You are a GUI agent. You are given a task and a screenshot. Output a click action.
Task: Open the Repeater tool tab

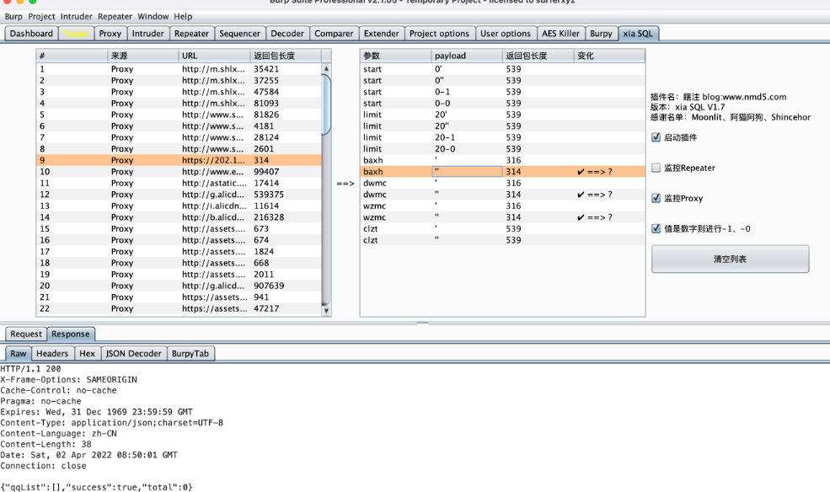(191, 34)
